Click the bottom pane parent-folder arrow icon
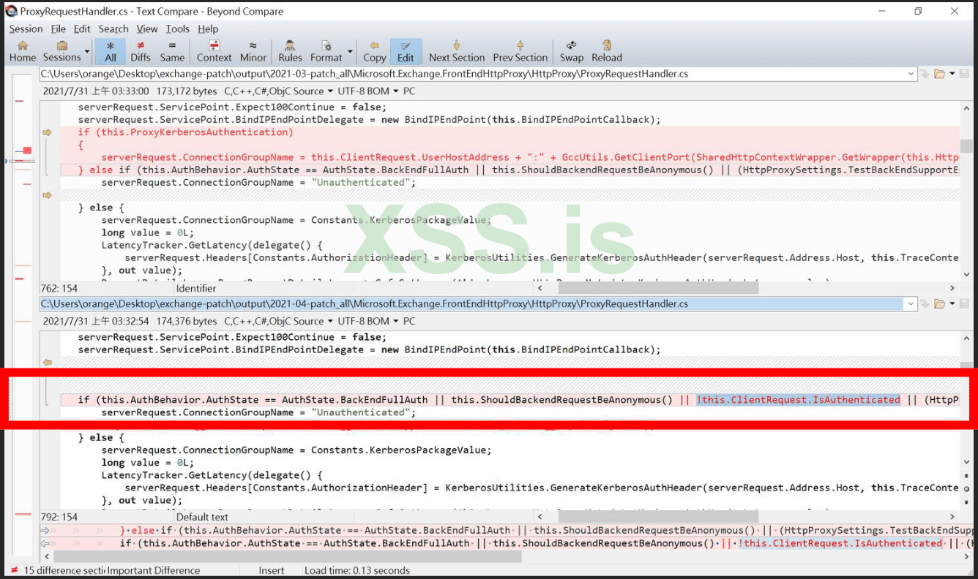 pos(925,304)
